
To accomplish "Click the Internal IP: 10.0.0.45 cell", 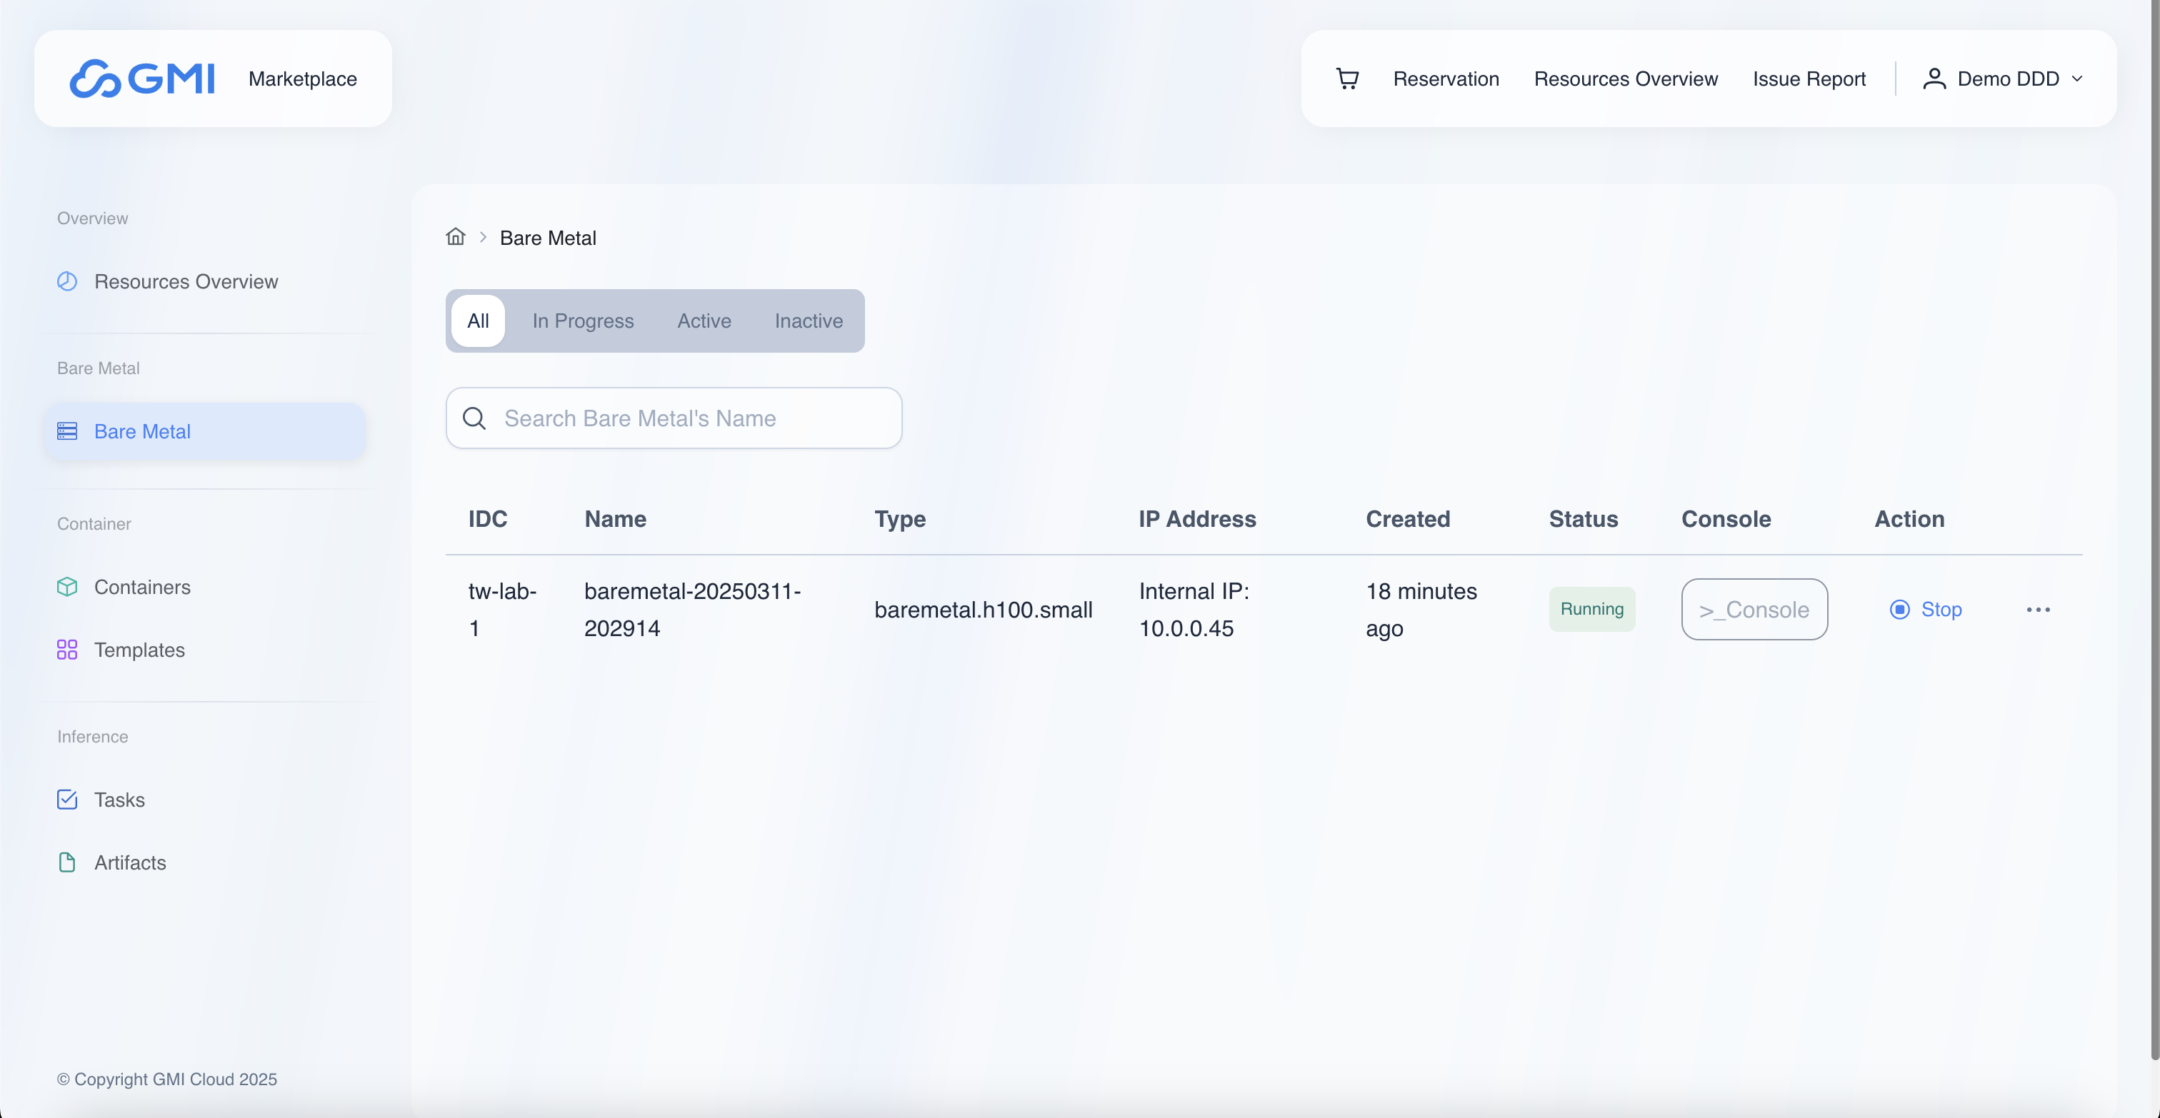I will click(1194, 609).
